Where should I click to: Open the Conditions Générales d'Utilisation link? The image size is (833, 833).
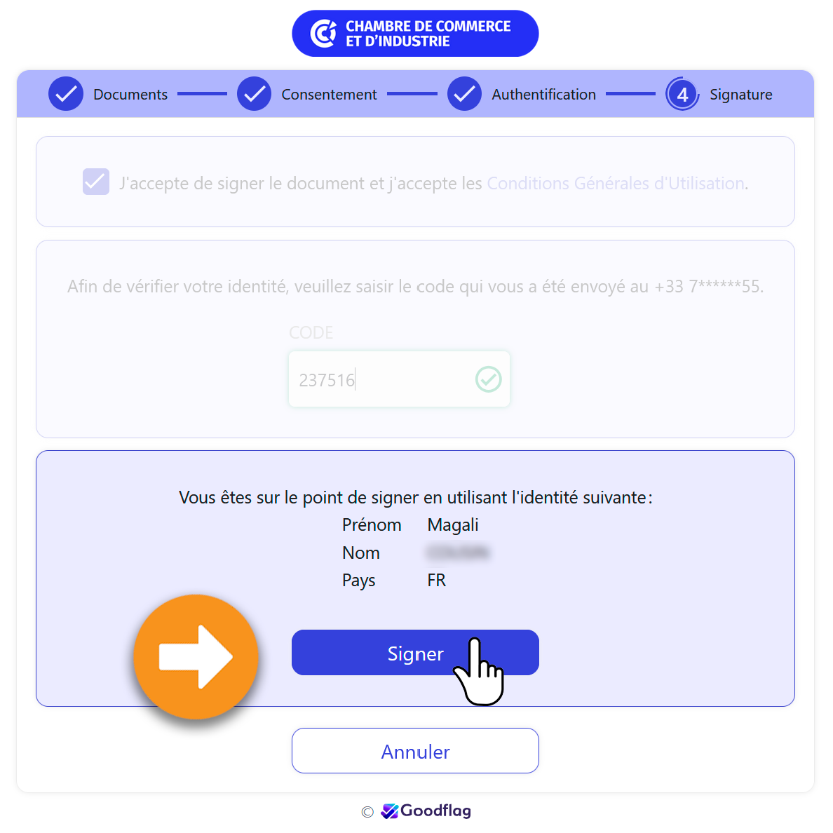(615, 183)
